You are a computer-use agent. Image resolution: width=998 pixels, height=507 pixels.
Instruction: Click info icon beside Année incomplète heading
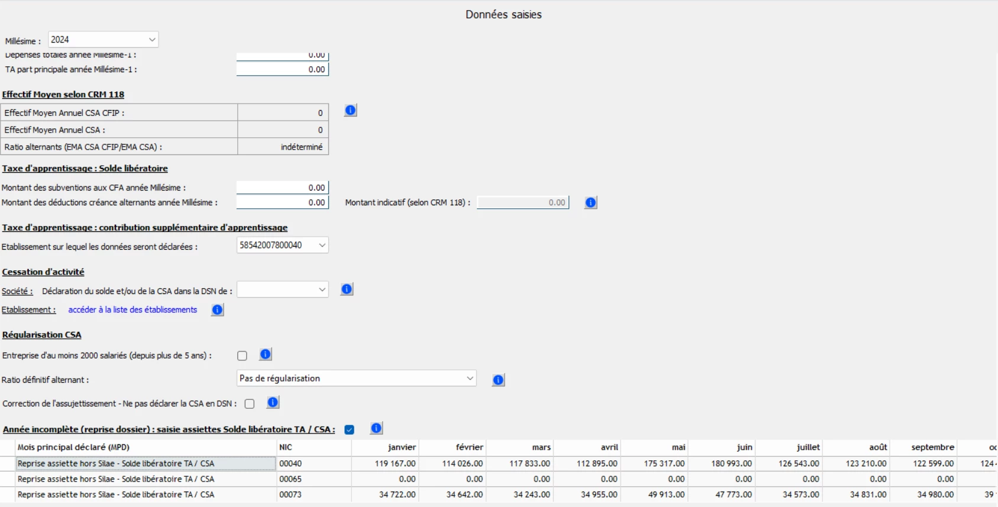click(x=376, y=428)
